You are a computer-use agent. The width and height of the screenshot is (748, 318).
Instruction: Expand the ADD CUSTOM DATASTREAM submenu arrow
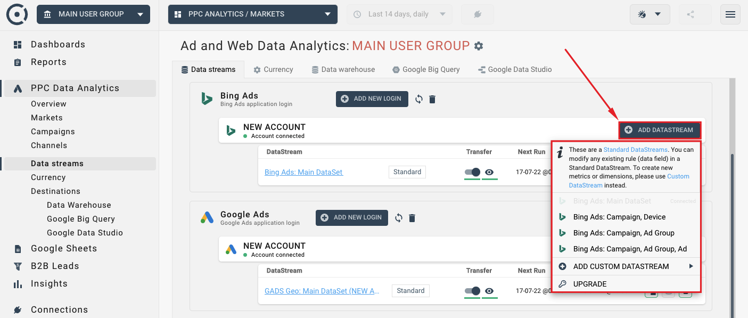point(691,266)
